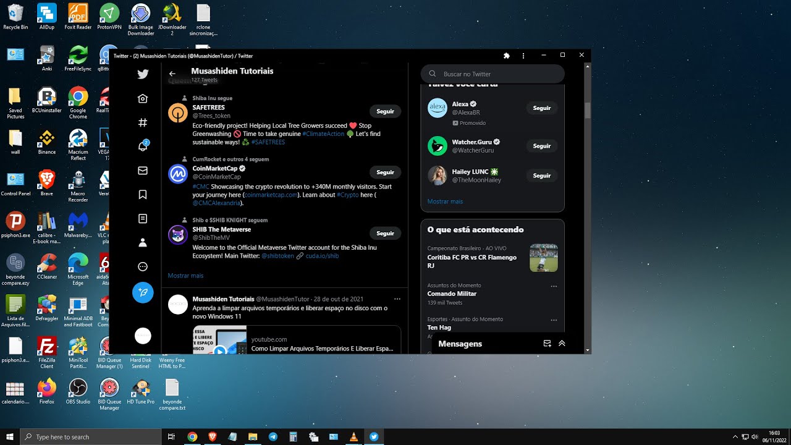The height and width of the screenshot is (445, 791).
Task: Click Hailey LUNC profile avatar
Action: (438, 176)
